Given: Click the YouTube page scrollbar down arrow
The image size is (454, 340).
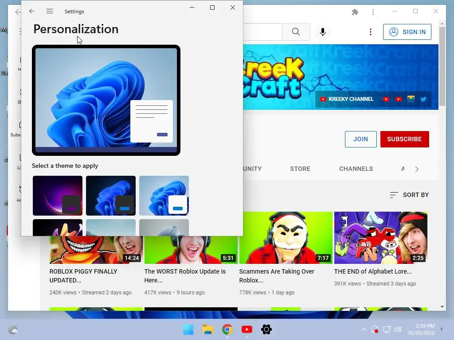Looking at the screenshot, I should (442, 307).
